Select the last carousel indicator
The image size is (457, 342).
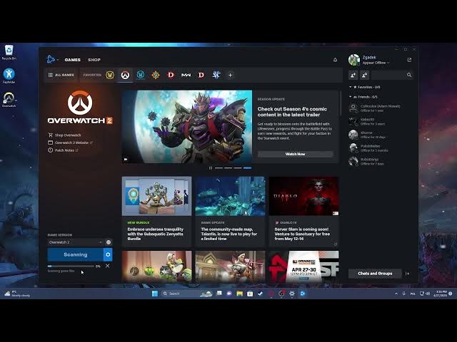[248, 168]
